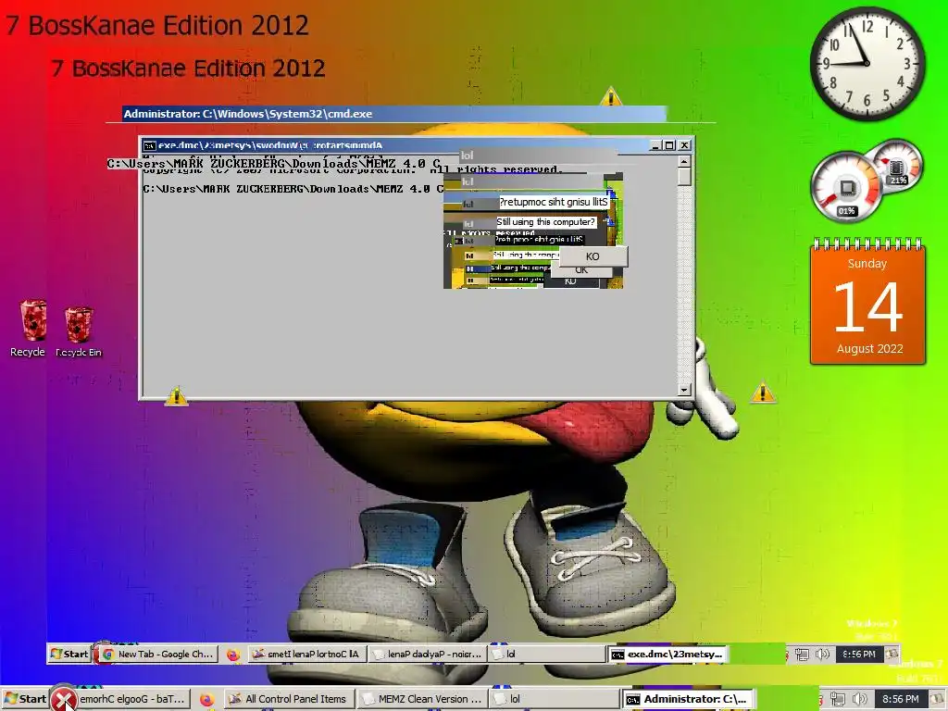This screenshot has width=948, height=711.
Task: Maximize the mirrored cmd window
Action: tap(669, 145)
